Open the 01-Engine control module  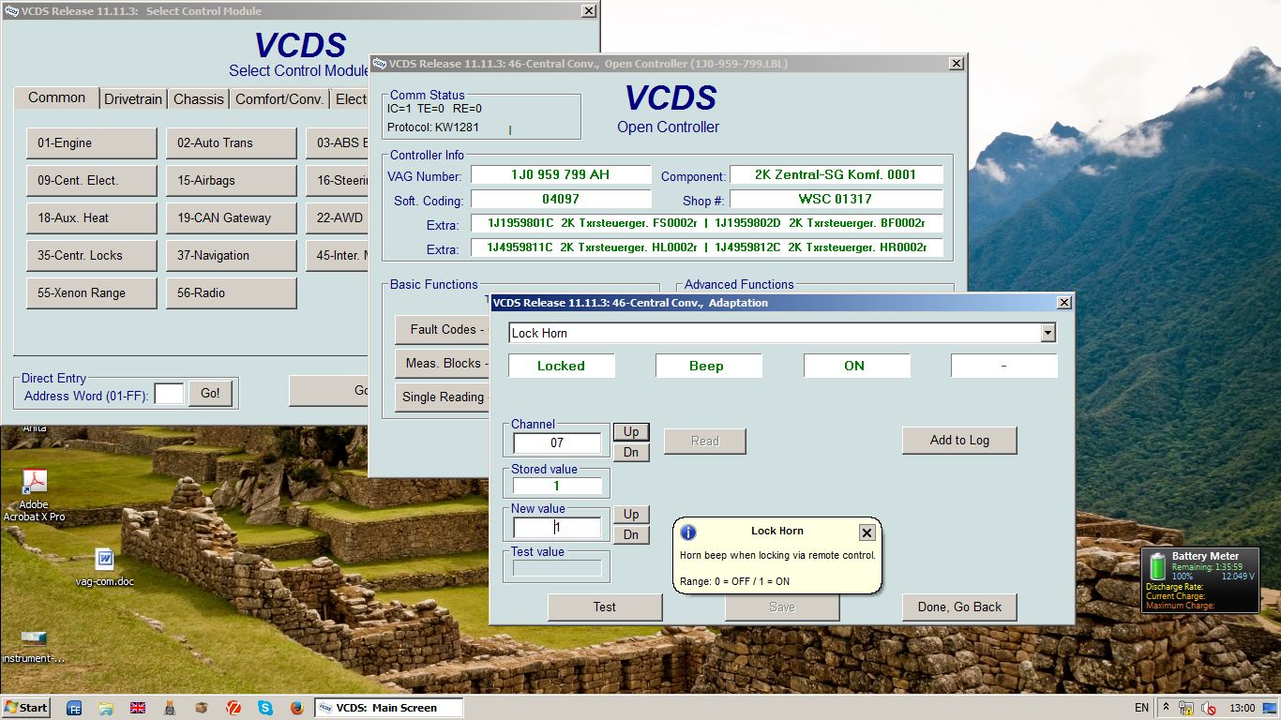(91, 142)
